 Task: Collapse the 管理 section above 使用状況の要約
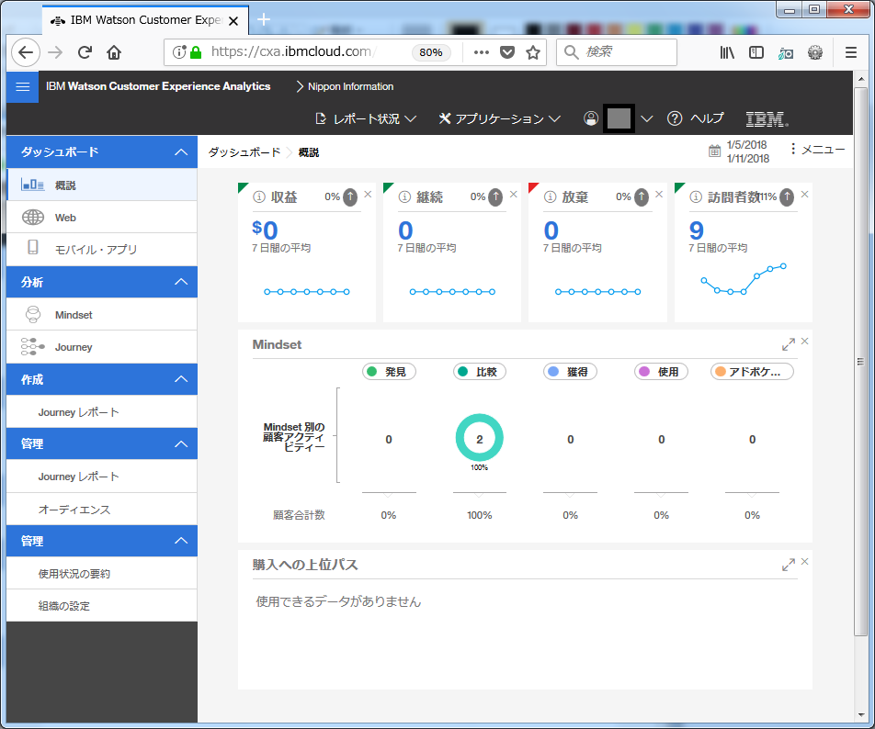point(181,541)
